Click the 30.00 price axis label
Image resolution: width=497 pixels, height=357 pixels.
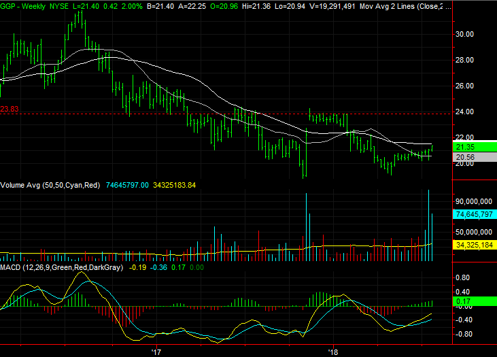click(464, 34)
